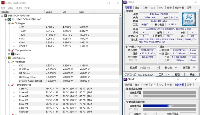Screen dimensions: 200x115
Task: Collapse the Intel Core i7 Voltages node
Action: coord(9,62)
